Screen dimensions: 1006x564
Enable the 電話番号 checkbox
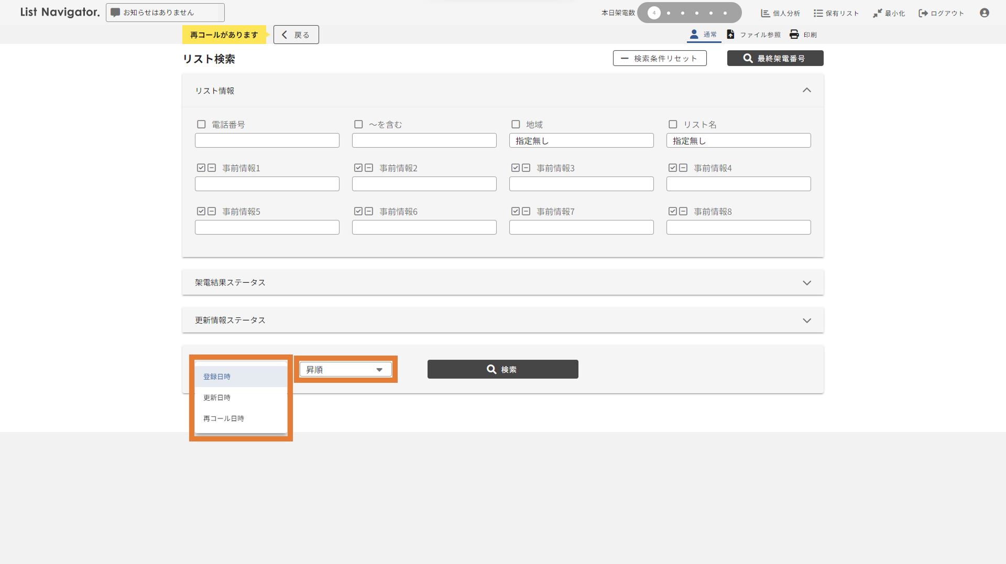click(x=201, y=124)
